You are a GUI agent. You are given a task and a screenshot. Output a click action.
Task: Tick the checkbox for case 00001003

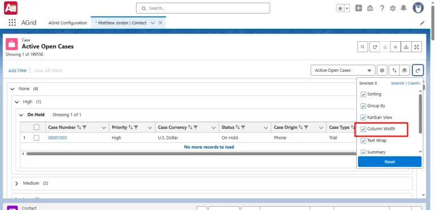36,138
